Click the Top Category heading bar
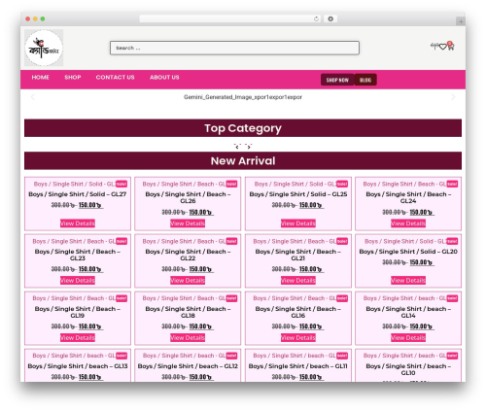486x411 pixels. click(x=243, y=128)
